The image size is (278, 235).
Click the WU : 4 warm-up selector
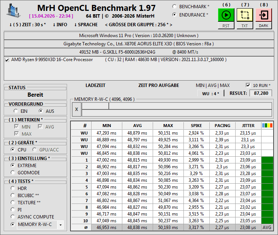(x=210, y=93)
